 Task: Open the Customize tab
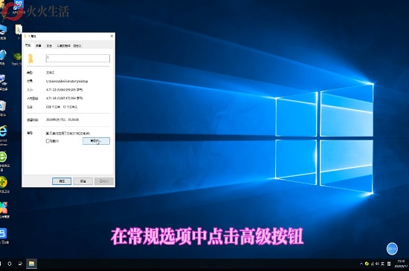(x=77, y=46)
